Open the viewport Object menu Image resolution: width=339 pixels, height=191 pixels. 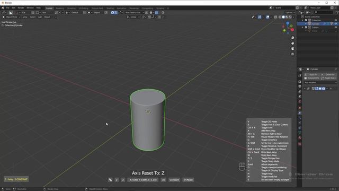pos(47,17)
